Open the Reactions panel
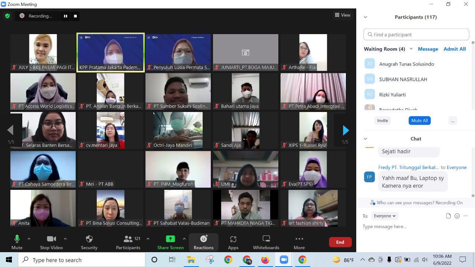The width and height of the screenshot is (475, 267). click(x=203, y=239)
